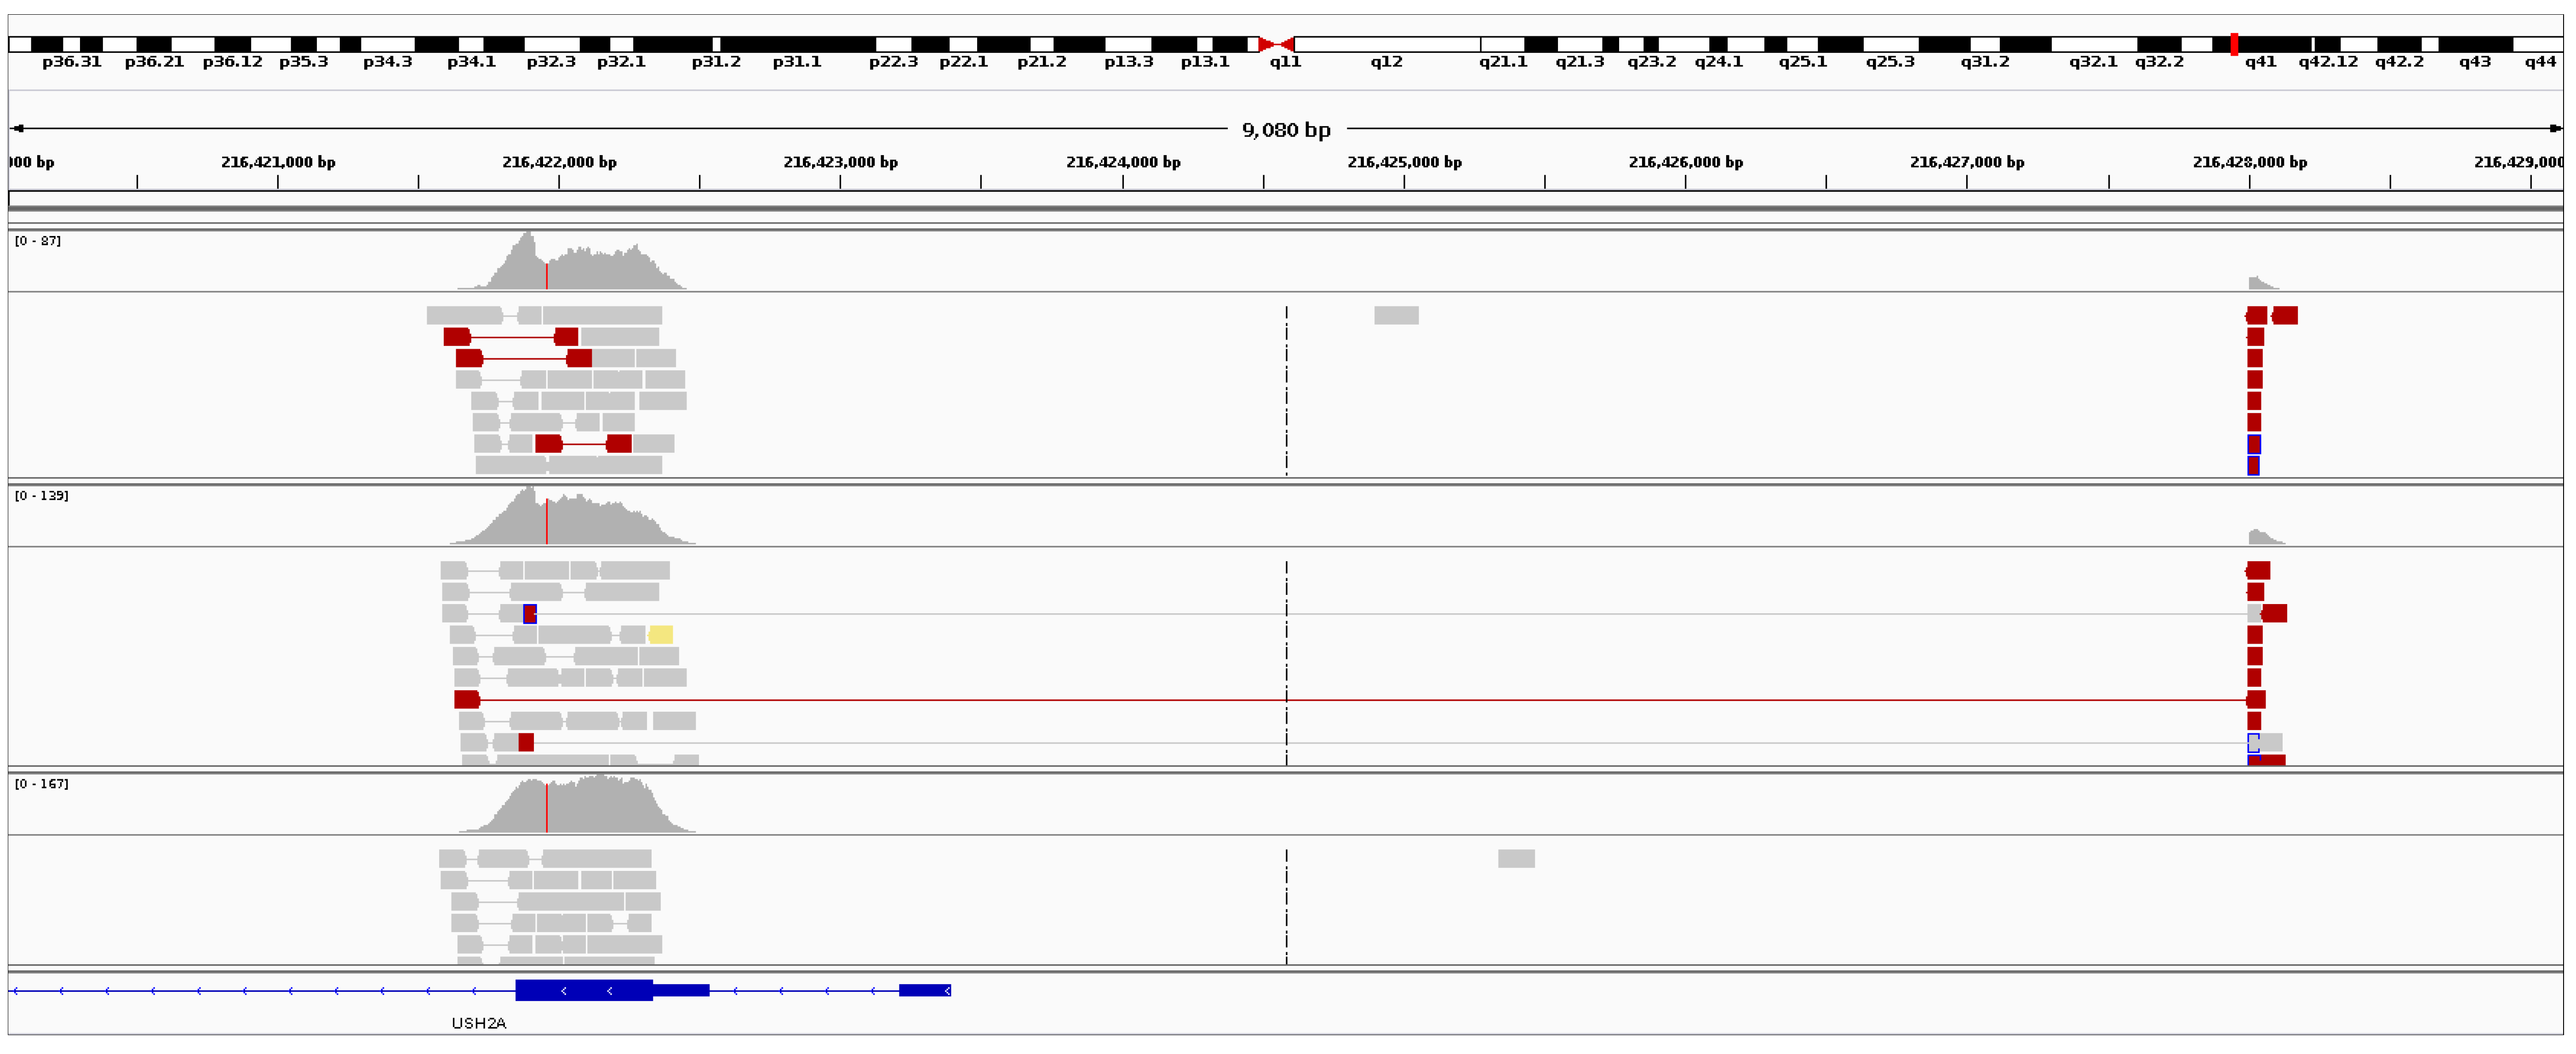The width and height of the screenshot is (2576, 1054).
Task: Click the [0 - 87] data range label
Action: point(38,241)
